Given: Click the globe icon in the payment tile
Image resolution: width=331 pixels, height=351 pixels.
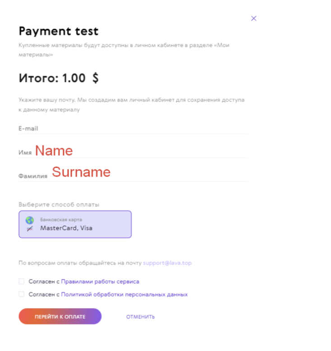Looking at the screenshot, I should pyautogui.click(x=30, y=220).
